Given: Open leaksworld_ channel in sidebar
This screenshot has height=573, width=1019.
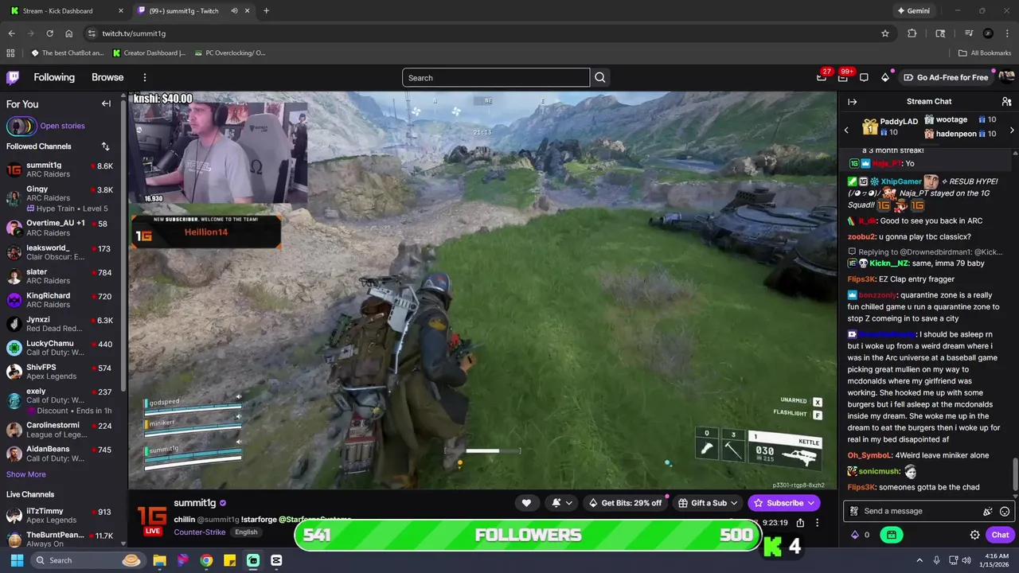Looking at the screenshot, I should [x=60, y=252].
